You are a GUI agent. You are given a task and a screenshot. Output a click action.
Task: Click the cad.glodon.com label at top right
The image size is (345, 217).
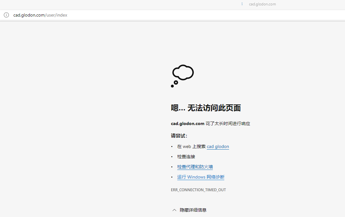pos(262,4)
